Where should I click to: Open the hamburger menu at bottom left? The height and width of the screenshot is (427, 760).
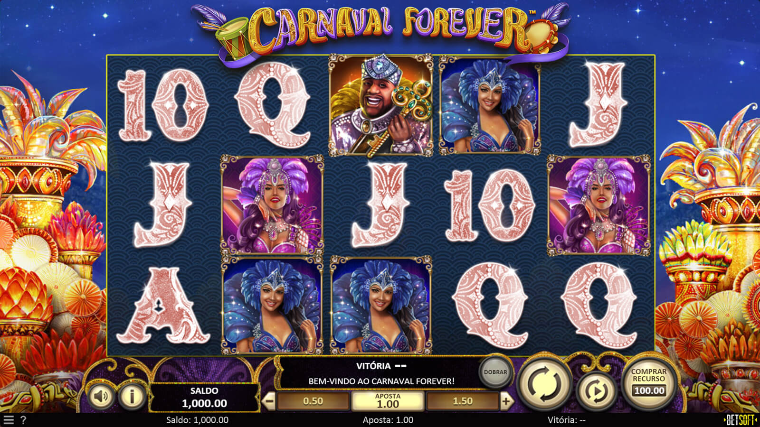click(9, 420)
